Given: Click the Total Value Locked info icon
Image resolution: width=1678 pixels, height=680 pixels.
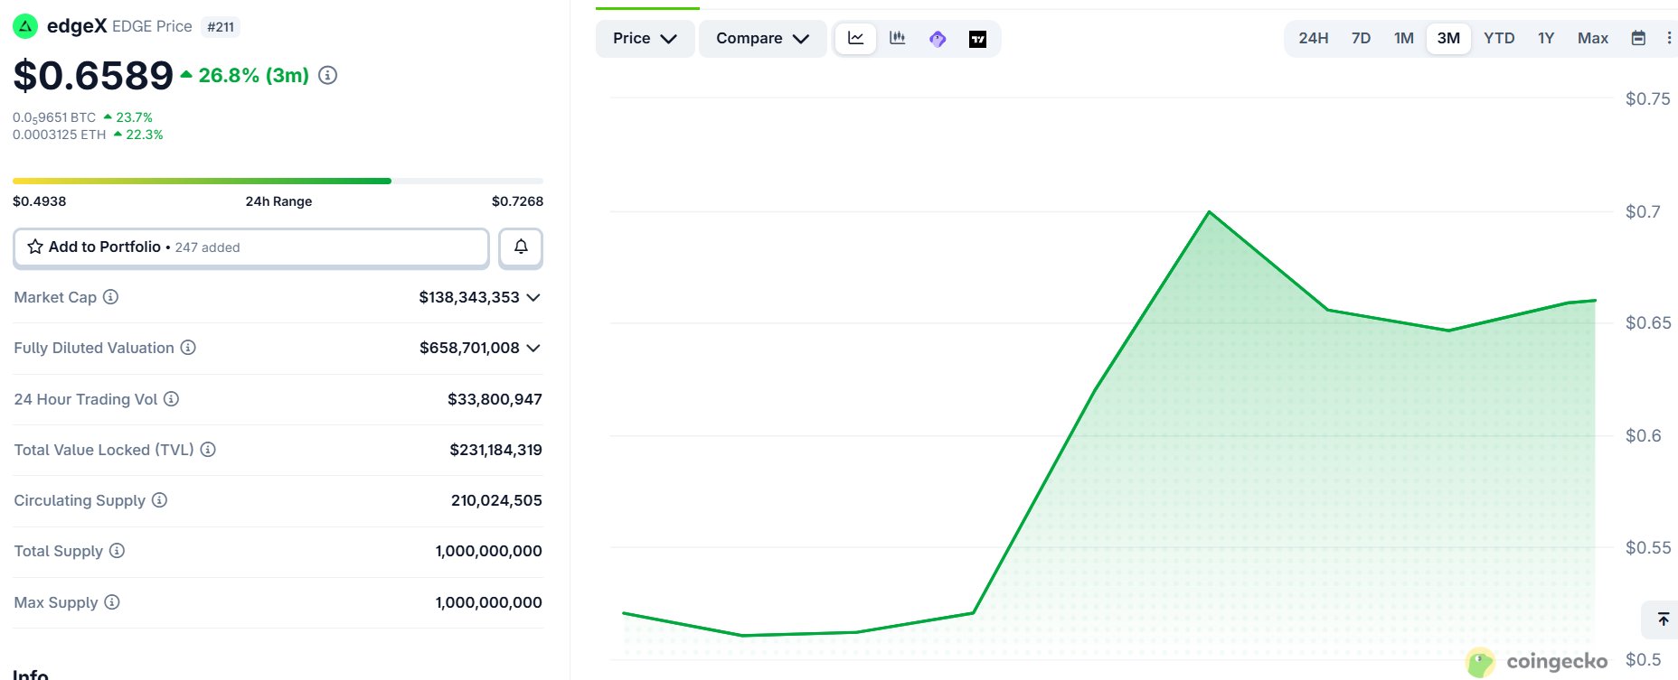Looking at the screenshot, I should coord(208,450).
